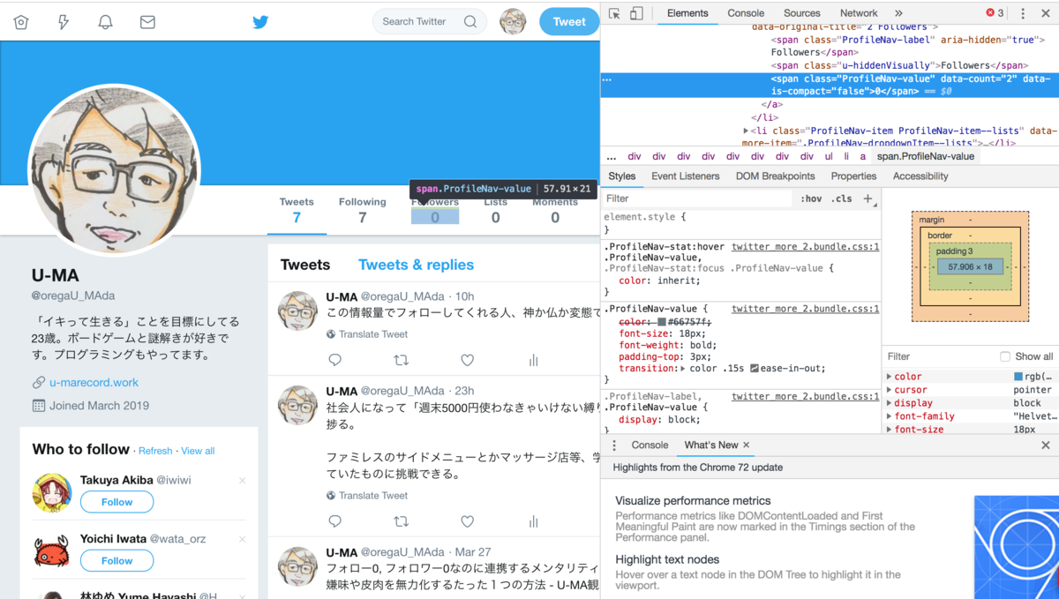The height and width of the screenshot is (599, 1059).
Task: Open Moments lightning bolt icon
Action: tap(64, 22)
